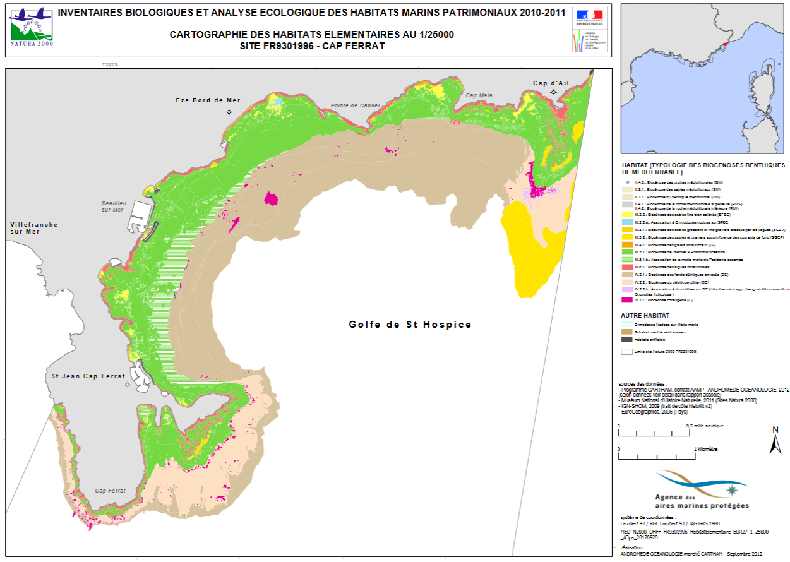
Task: Click the Agence des aires marines protégées logo
Action: tap(702, 490)
